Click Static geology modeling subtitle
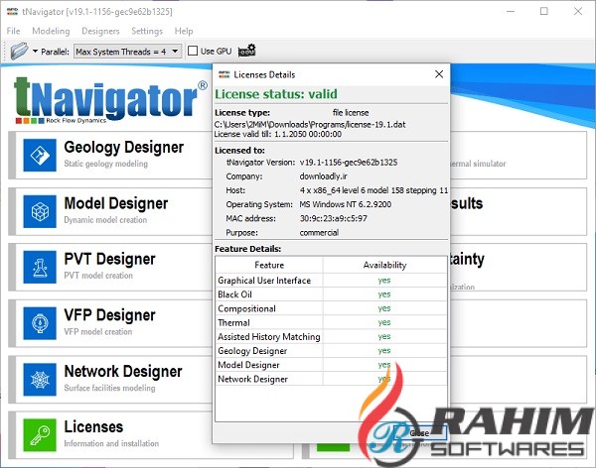 pyautogui.click(x=105, y=164)
